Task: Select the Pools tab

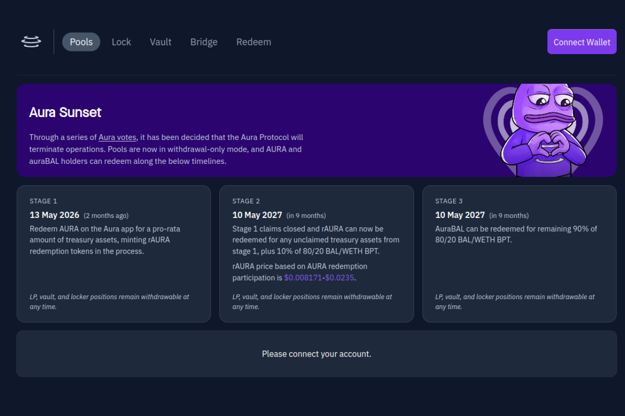Action: click(81, 42)
